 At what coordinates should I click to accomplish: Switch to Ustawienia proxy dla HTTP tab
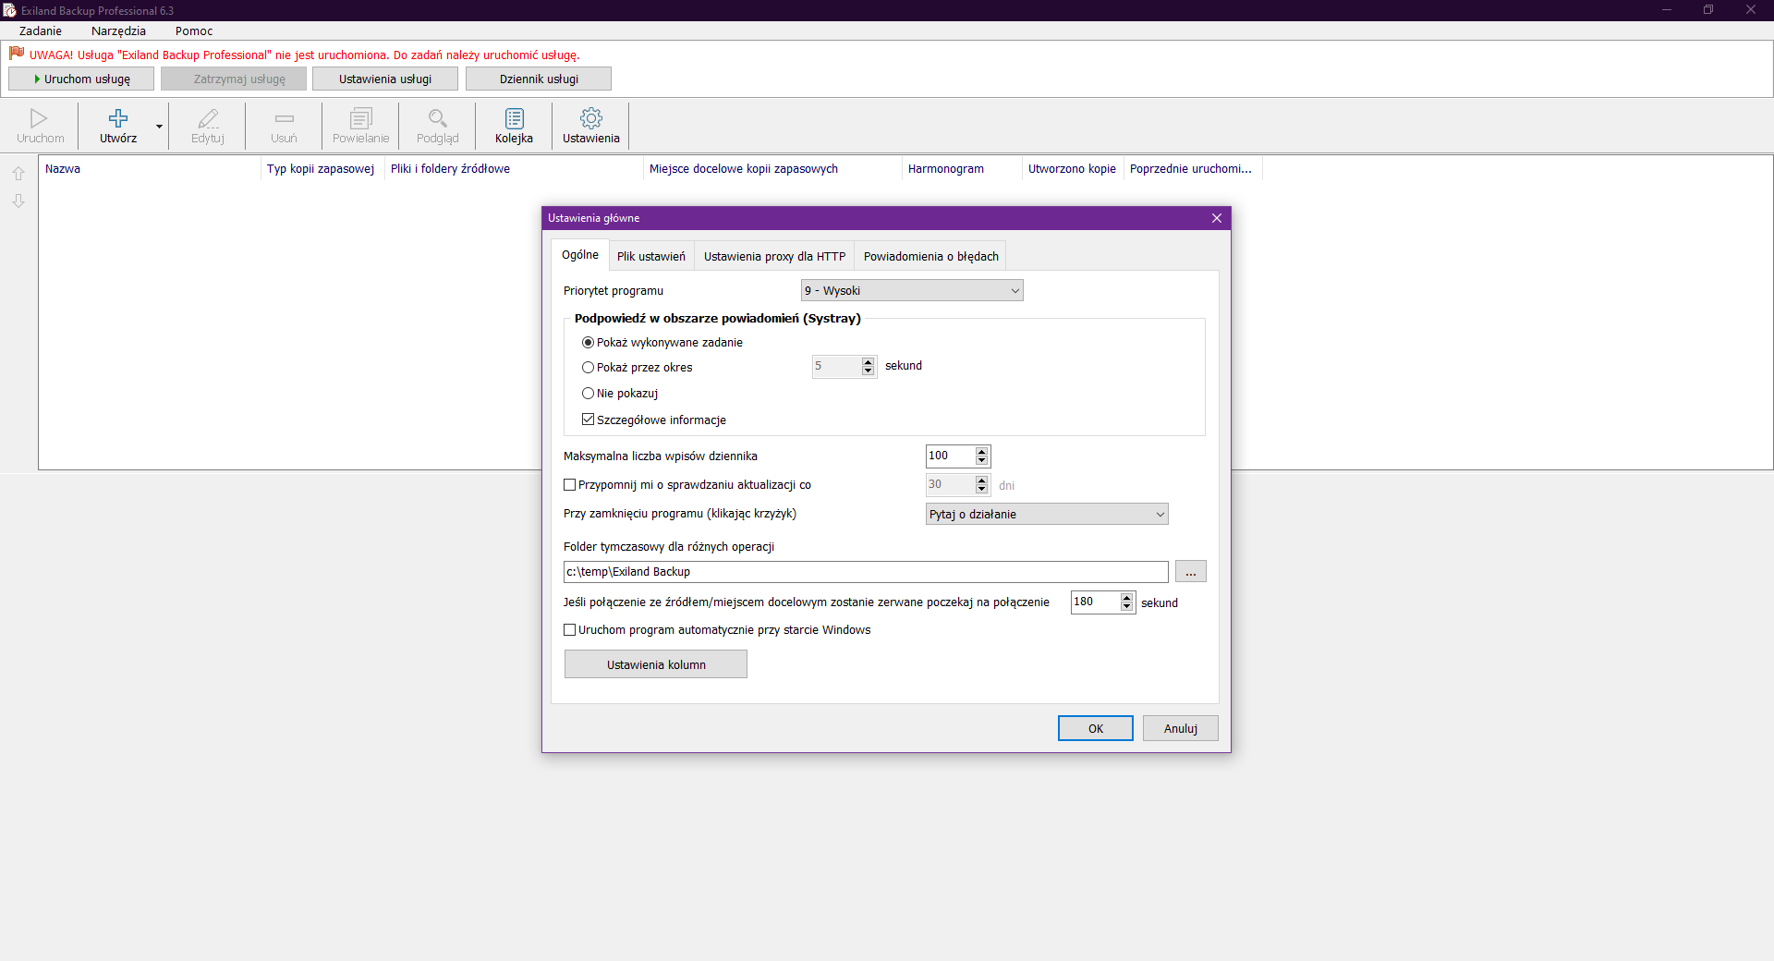(774, 257)
